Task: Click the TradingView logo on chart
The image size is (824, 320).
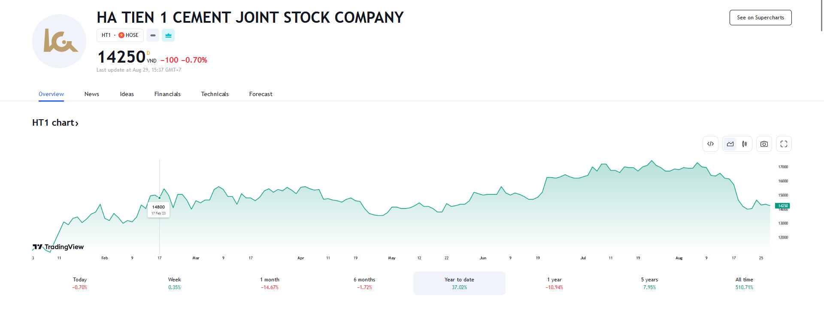Action: [58, 247]
